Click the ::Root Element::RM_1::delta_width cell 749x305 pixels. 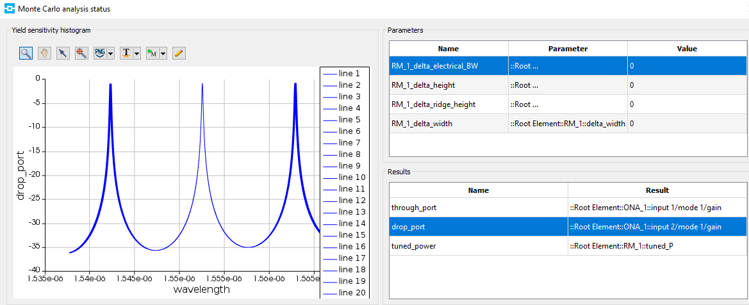568,123
